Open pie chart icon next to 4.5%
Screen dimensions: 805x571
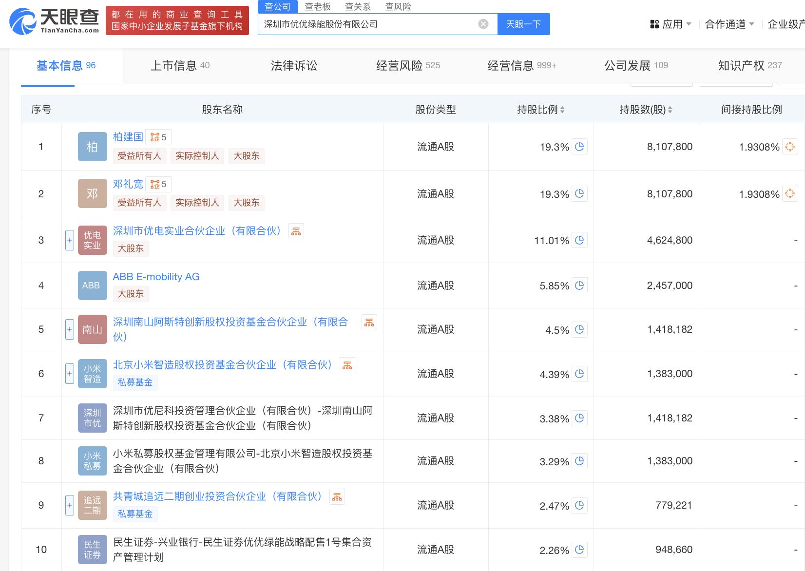[579, 330]
